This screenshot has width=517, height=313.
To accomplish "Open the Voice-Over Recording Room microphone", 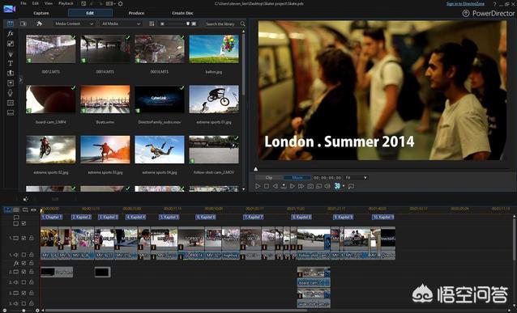I will point(11,93).
